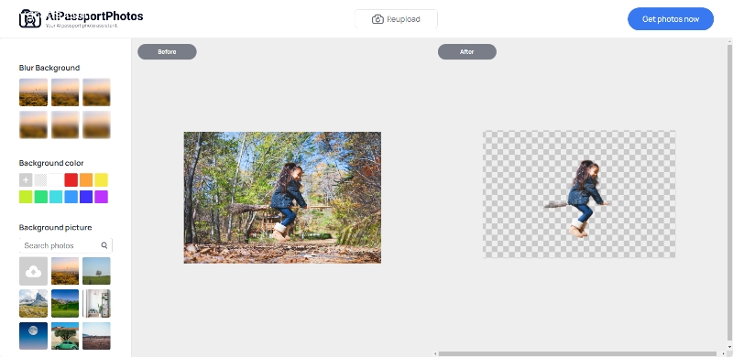
Task: Choose the full moon background picture
Action: click(33, 336)
